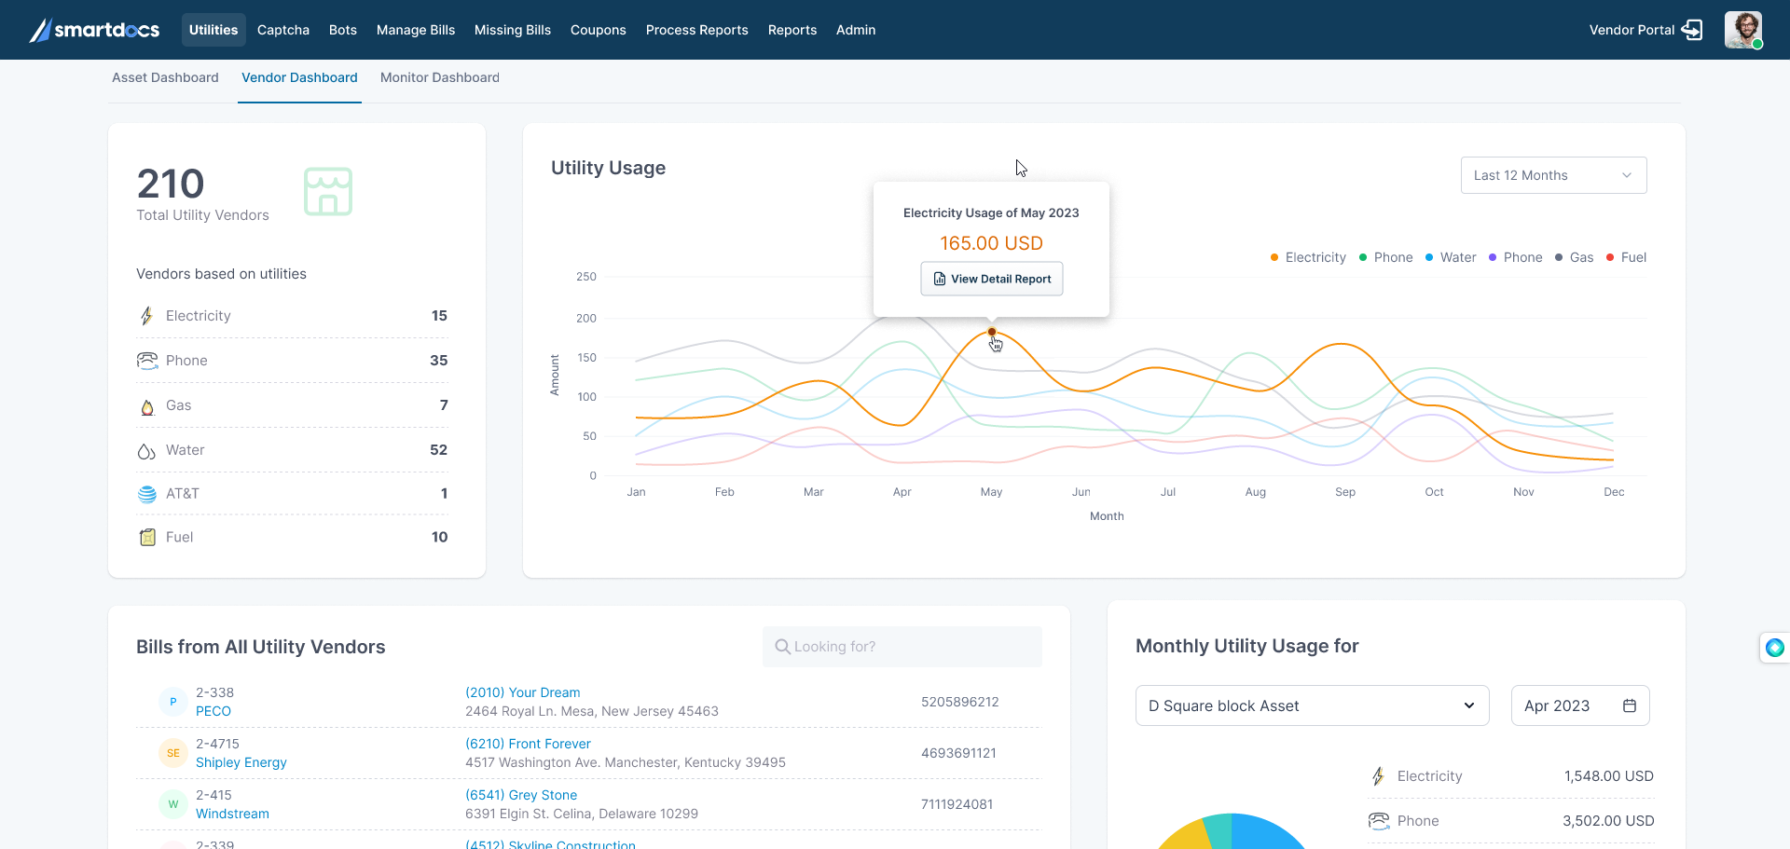Screen dimensions: 1790x849
Task: Click the View Detail Report button
Action: [992, 279]
